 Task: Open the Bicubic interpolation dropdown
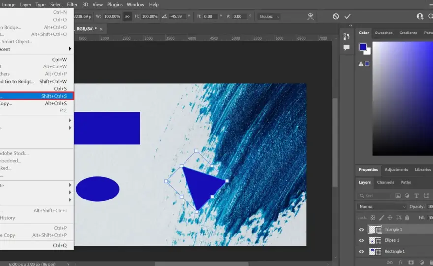[x=270, y=16]
